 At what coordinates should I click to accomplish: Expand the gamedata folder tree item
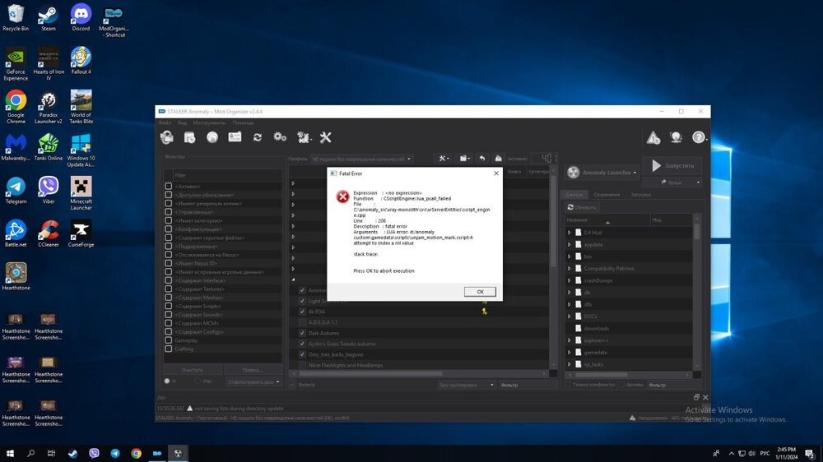(x=569, y=352)
